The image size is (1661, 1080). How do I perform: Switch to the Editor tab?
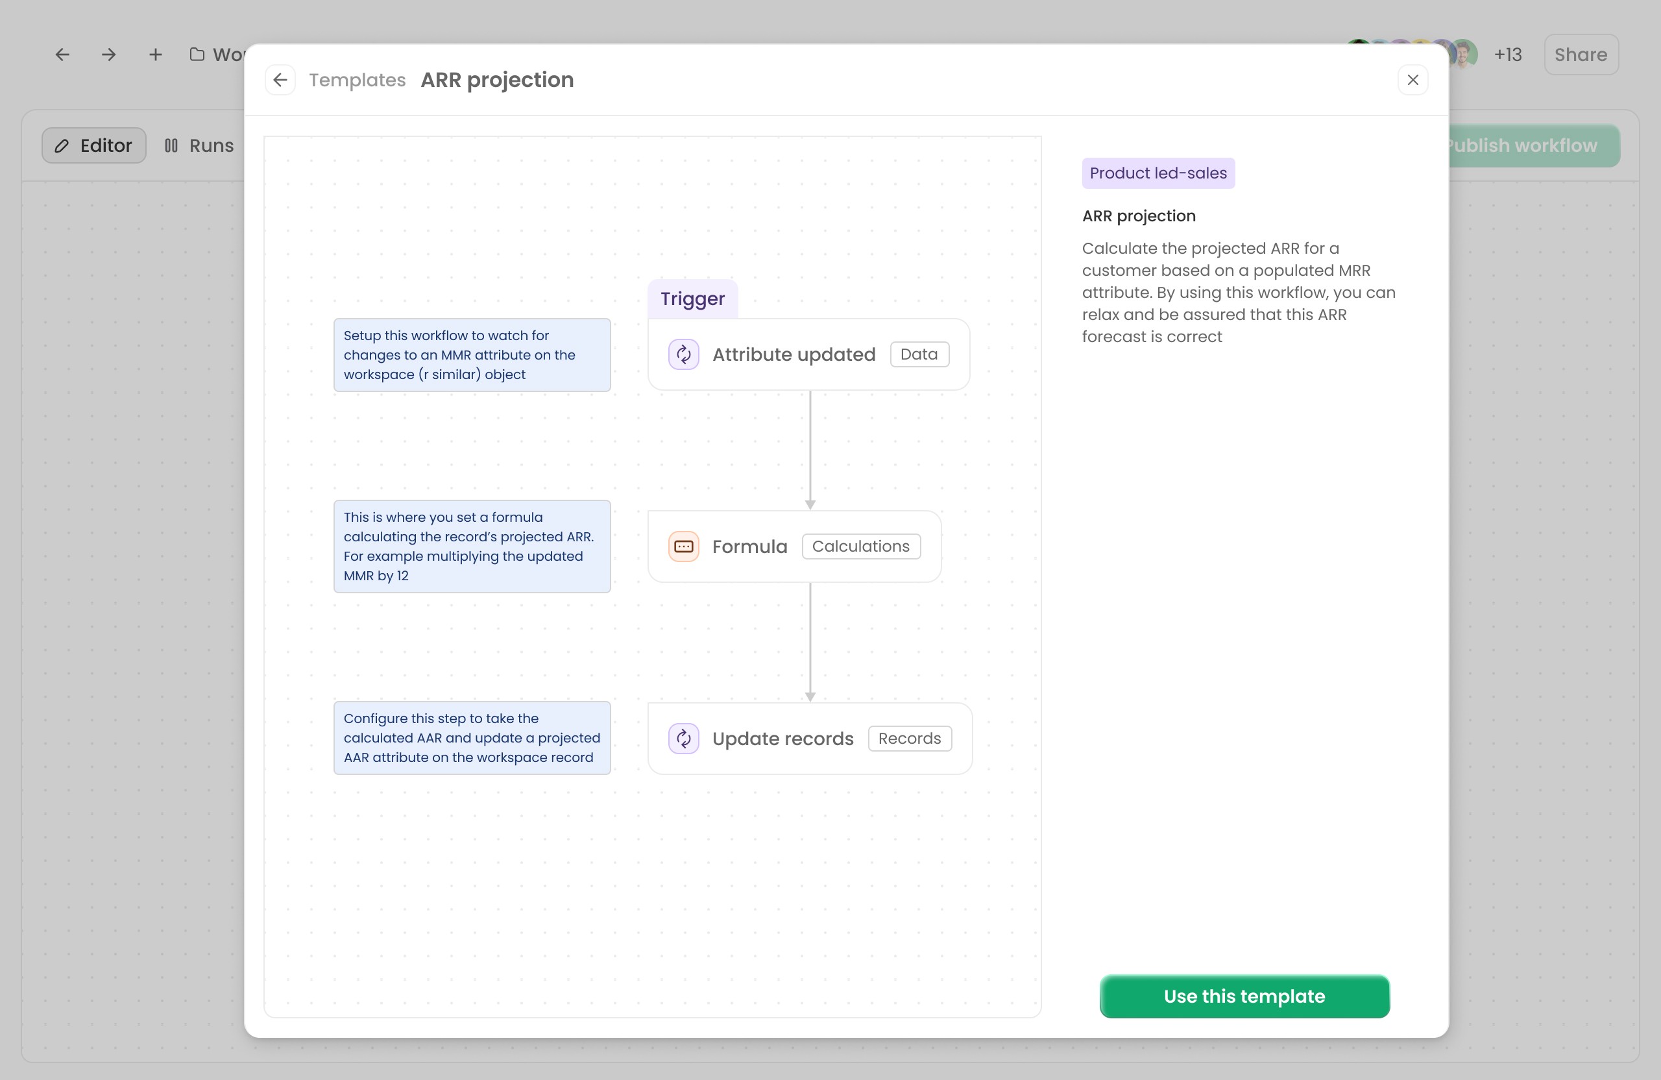[93, 145]
